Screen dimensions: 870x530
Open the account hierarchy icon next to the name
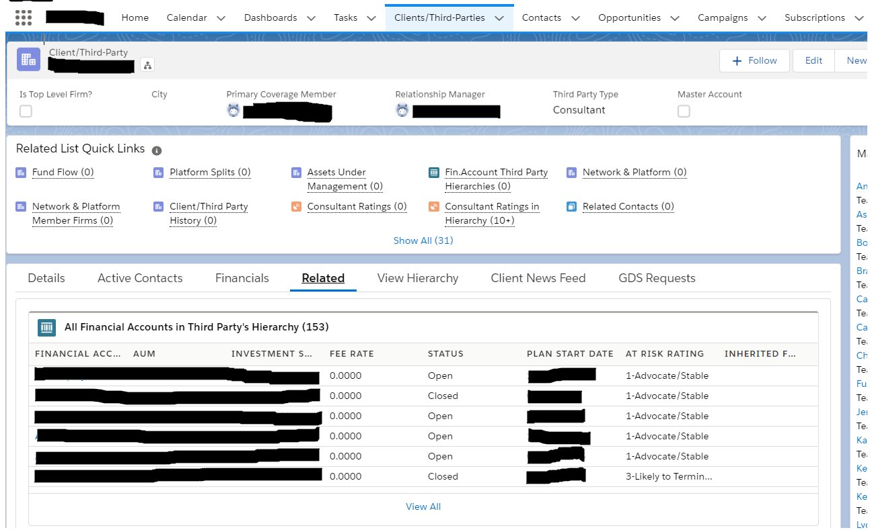[147, 64]
